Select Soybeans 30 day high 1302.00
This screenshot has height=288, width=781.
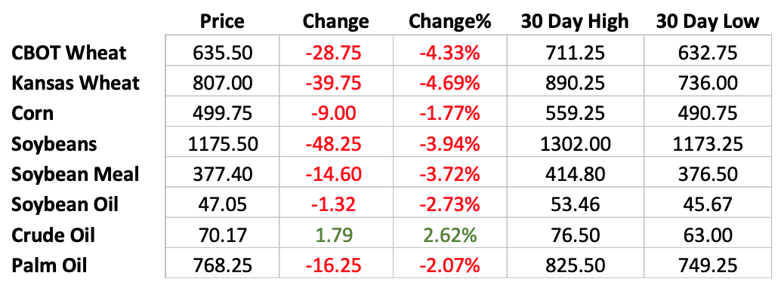pos(575,144)
